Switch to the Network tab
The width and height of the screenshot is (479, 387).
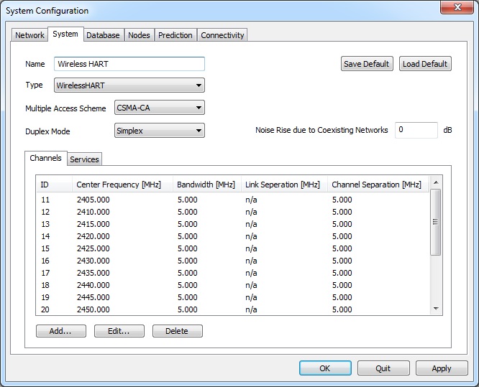coord(29,35)
